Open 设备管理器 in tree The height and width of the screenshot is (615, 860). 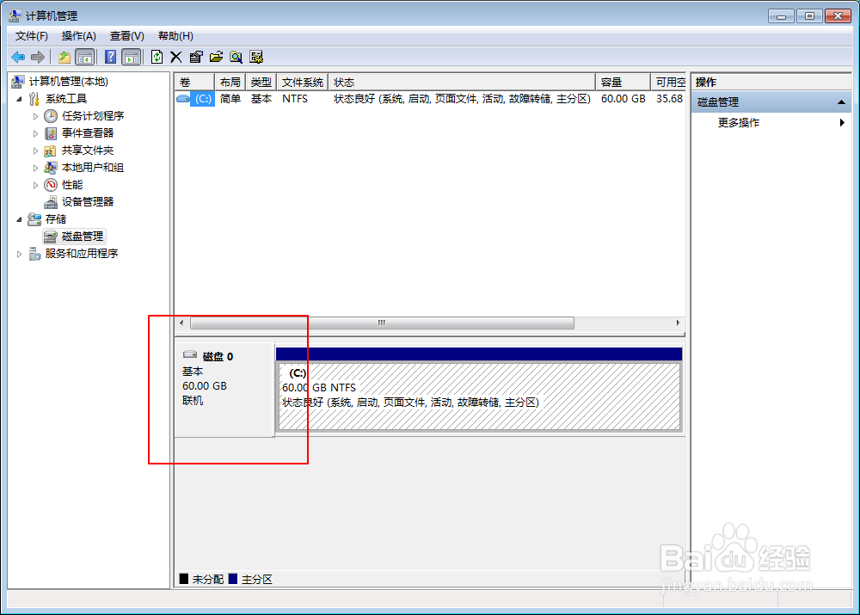point(88,202)
